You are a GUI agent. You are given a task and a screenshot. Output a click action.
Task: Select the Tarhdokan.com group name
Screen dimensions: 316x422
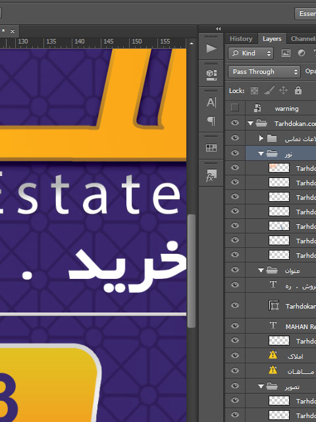tap(295, 123)
